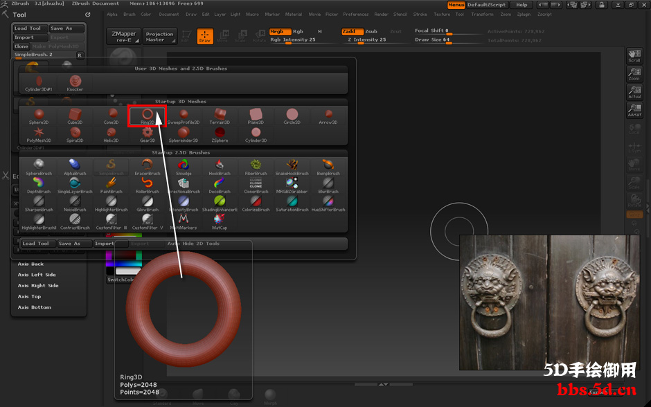651x407 pixels.
Task: Pick the AlphaBrush tool
Action: click(75, 168)
